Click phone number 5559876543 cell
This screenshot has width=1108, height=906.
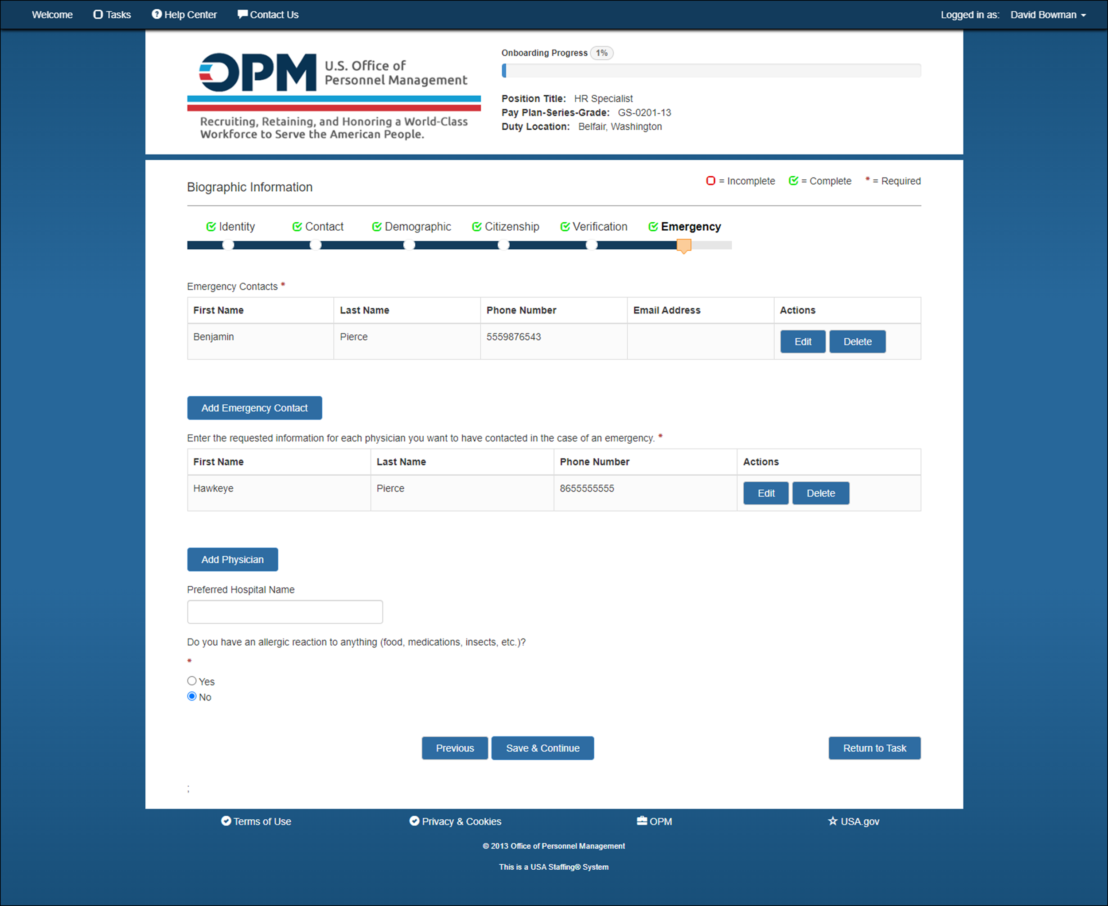coord(554,341)
